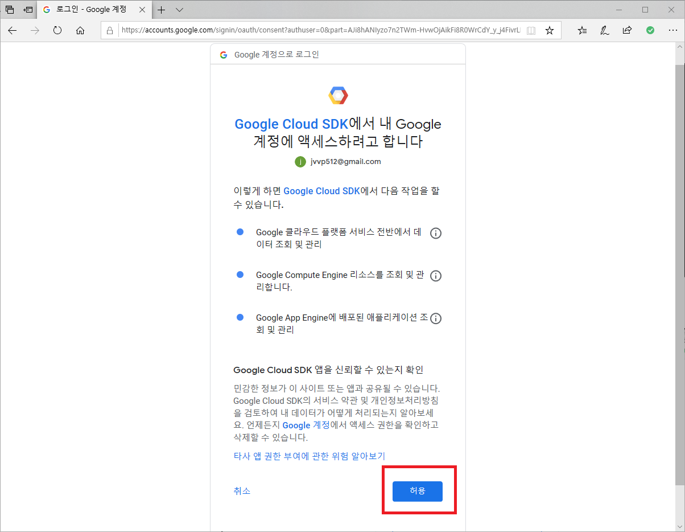Show info for Google Compute Engine permission

(x=436, y=276)
